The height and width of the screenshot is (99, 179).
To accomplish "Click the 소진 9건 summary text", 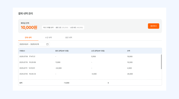I will click(x=73, y=27).
